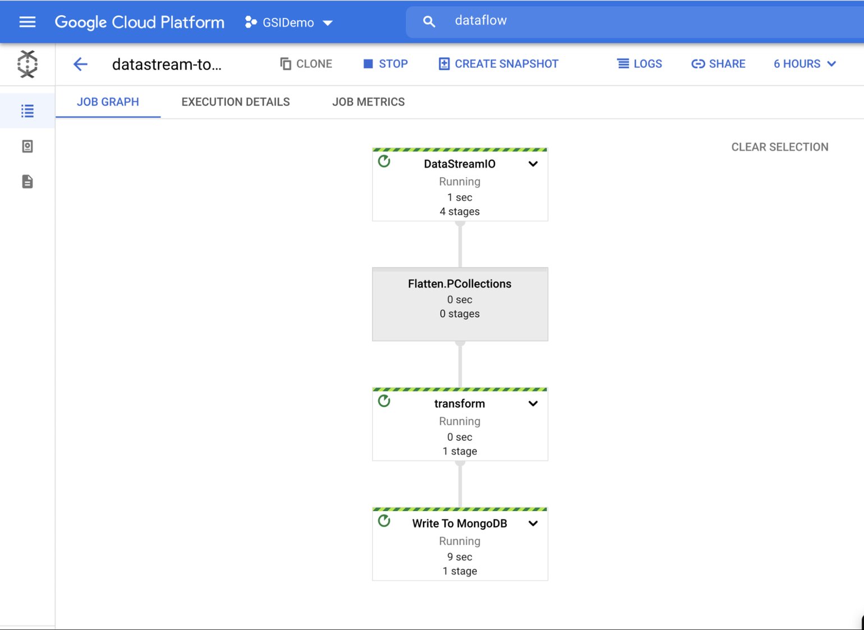
Task: Click the '4 stages' text in DataStreamIO
Action: (x=459, y=211)
